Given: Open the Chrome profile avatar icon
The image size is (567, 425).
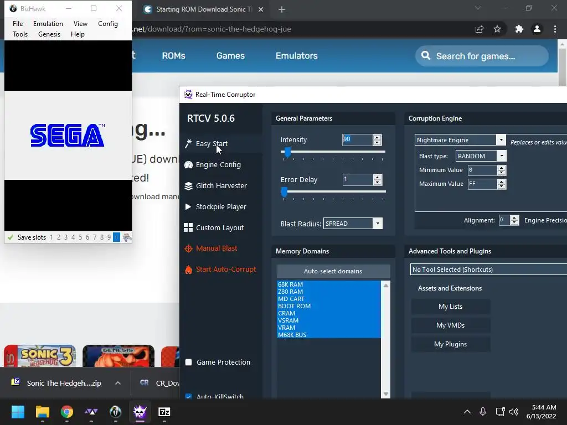Looking at the screenshot, I should [x=537, y=29].
